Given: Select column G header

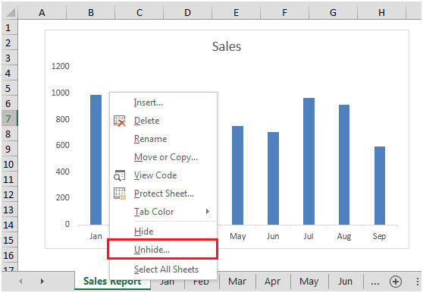Looking at the screenshot, I should click(x=333, y=12).
